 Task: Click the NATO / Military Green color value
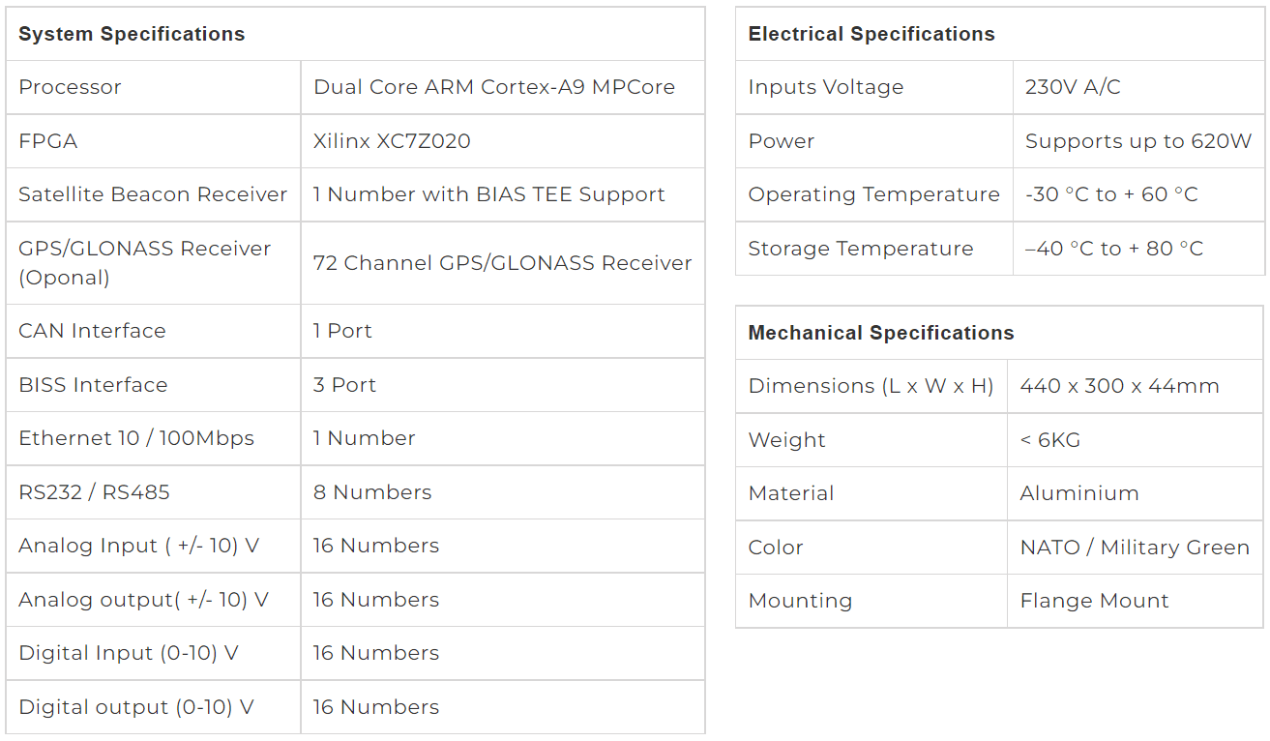pyautogui.click(x=1136, y=548)
